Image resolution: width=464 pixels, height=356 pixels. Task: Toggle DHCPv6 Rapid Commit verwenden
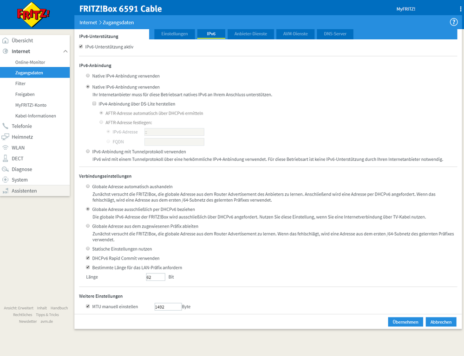pyautogui.click(x=88, y=258)
